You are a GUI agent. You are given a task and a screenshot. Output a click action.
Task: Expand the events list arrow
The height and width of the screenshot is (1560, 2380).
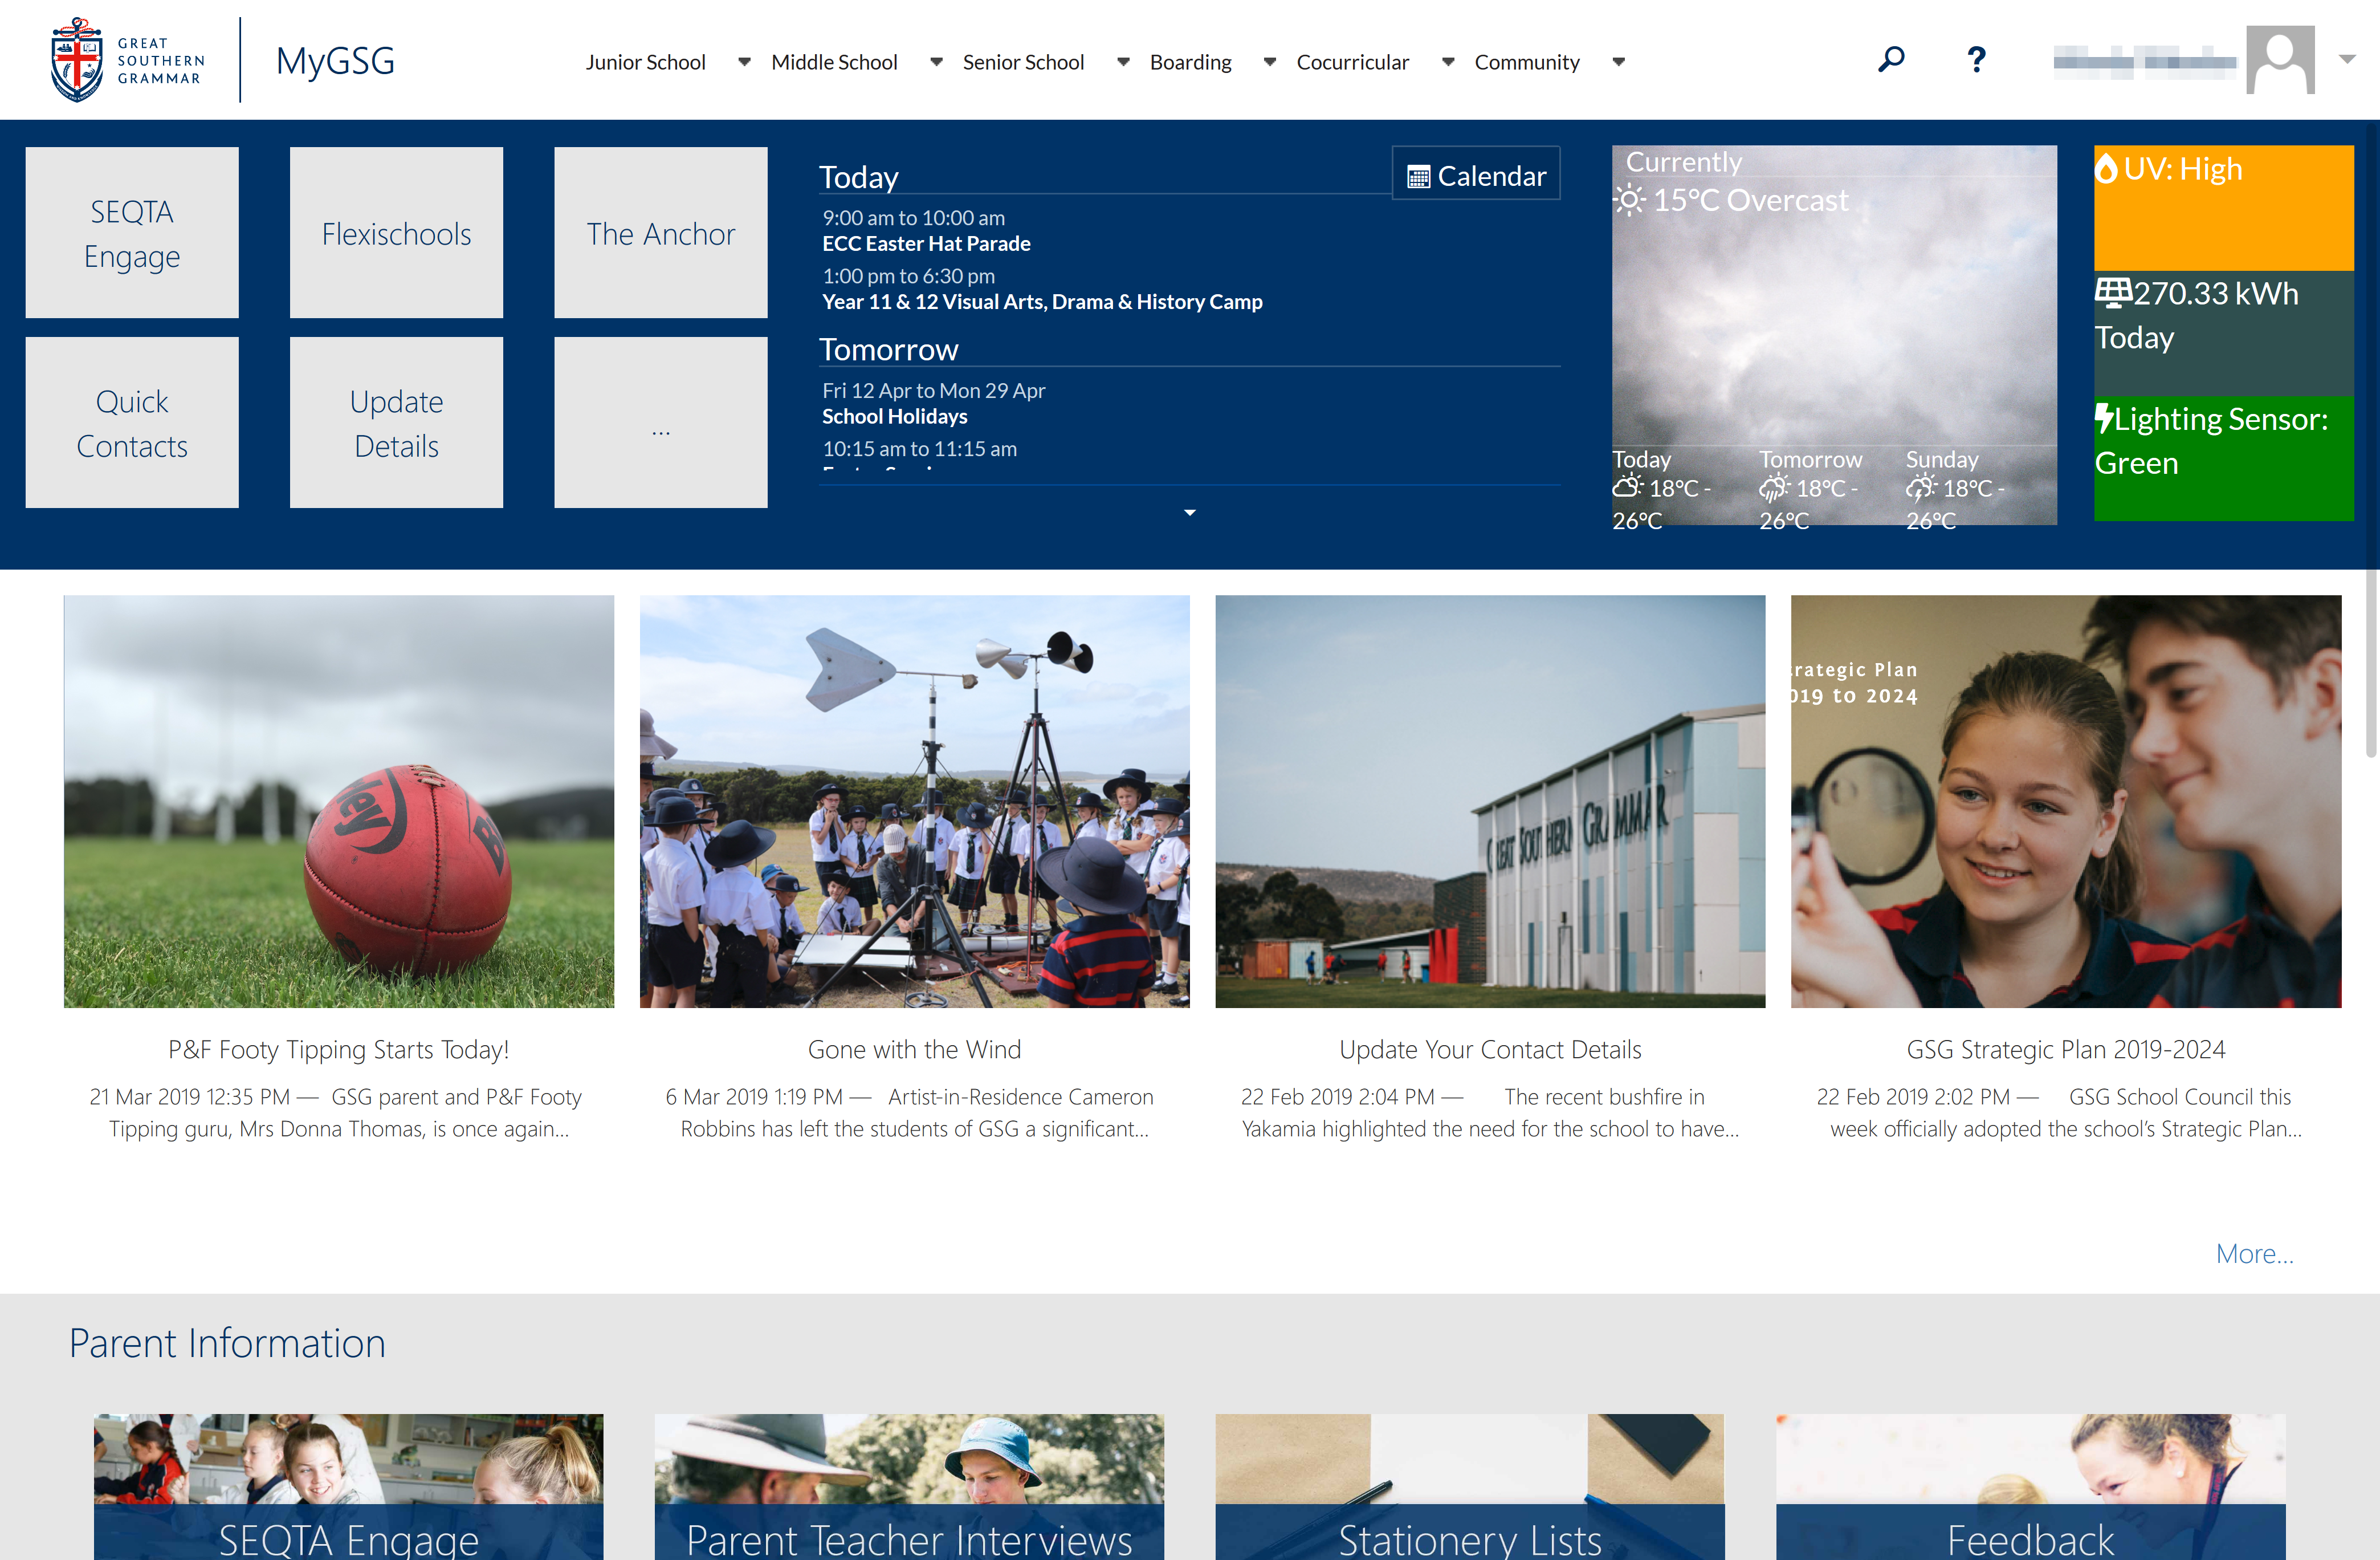click(1189, 513)
